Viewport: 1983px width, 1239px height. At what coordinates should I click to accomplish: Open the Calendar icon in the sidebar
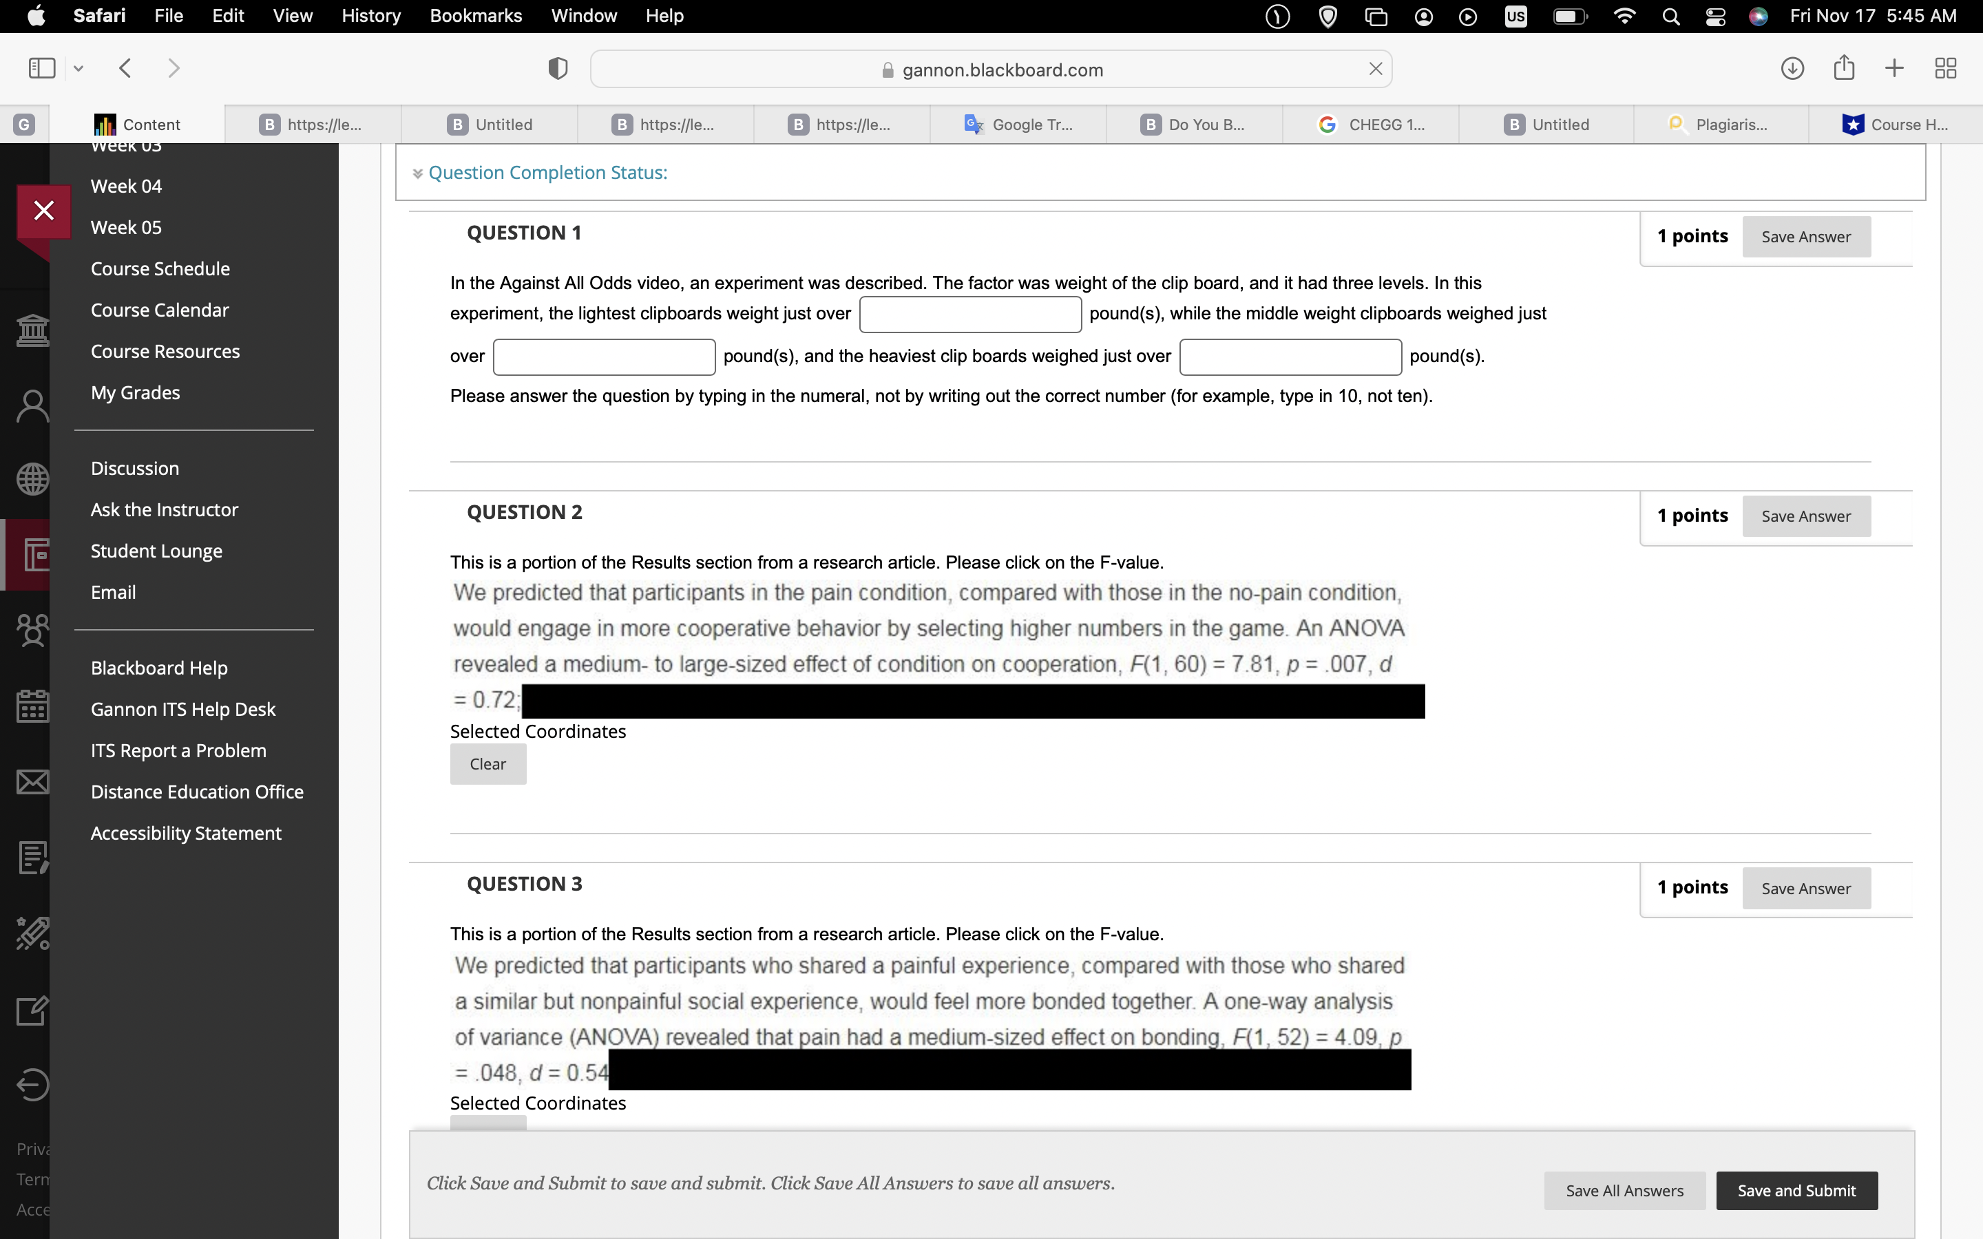32,705
